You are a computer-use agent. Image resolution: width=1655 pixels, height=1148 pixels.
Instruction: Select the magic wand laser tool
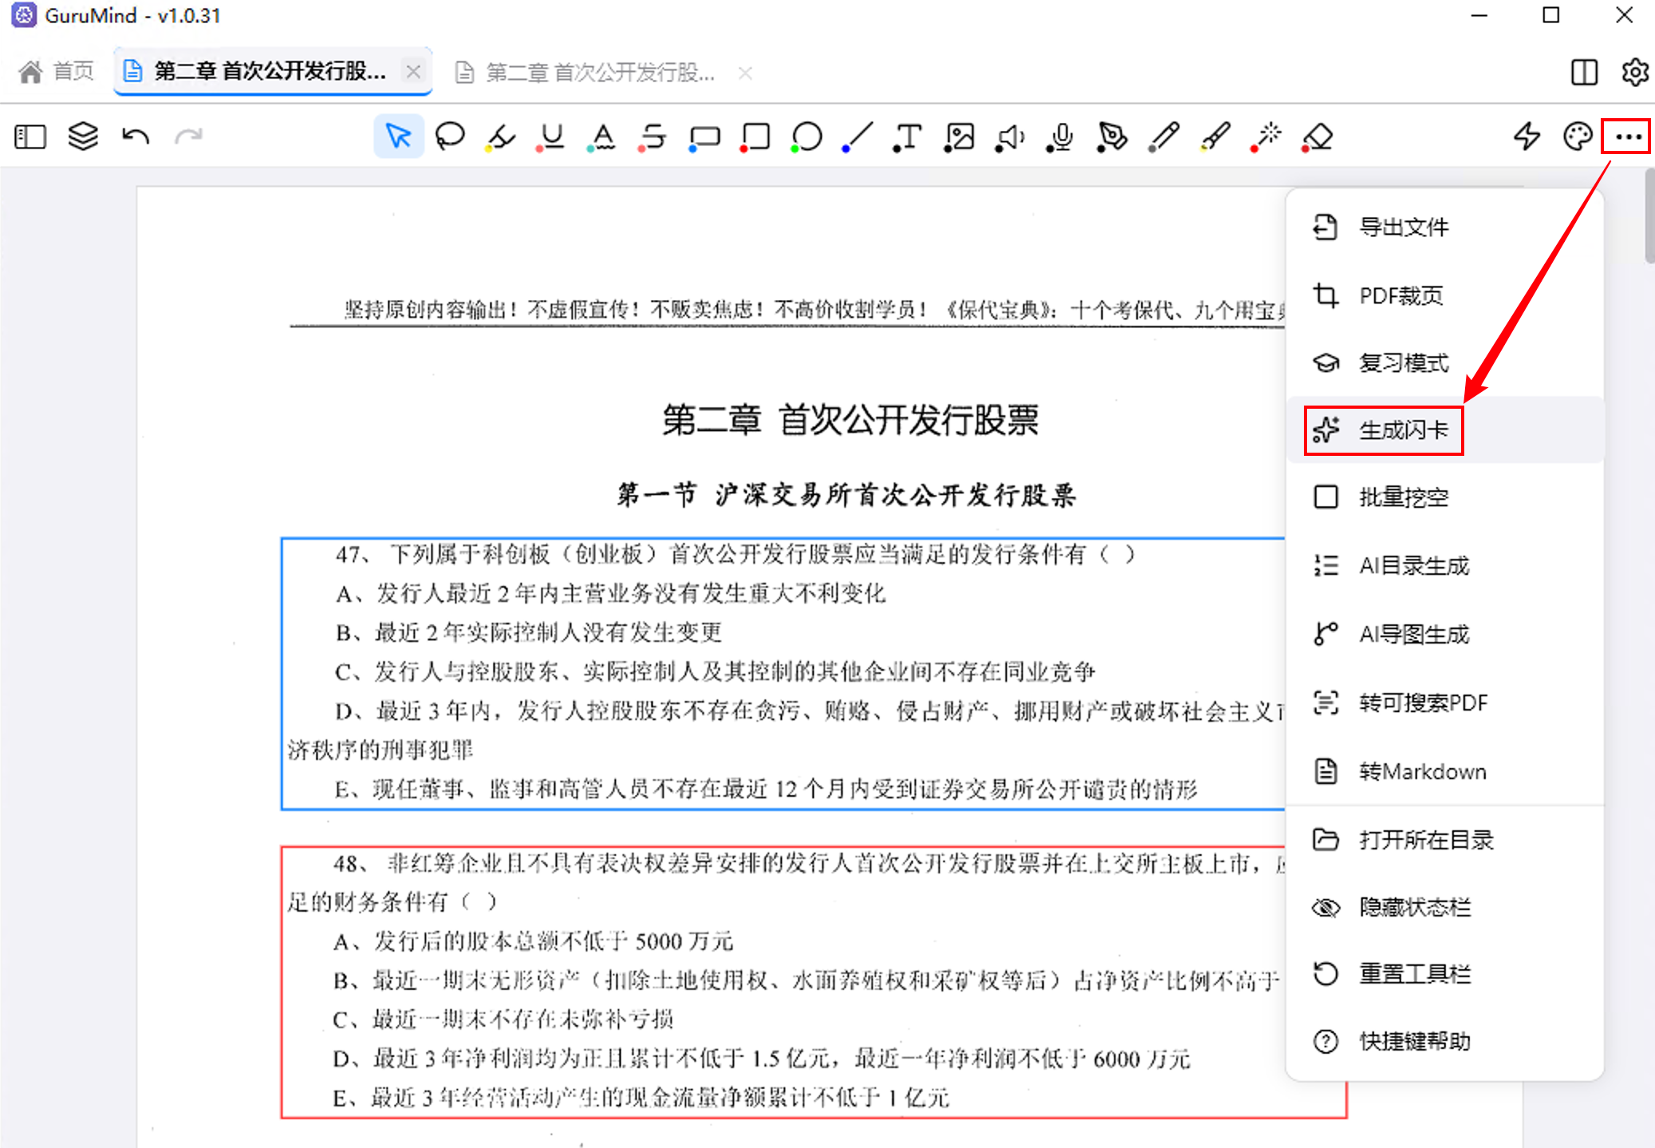tap(1266, 137)
